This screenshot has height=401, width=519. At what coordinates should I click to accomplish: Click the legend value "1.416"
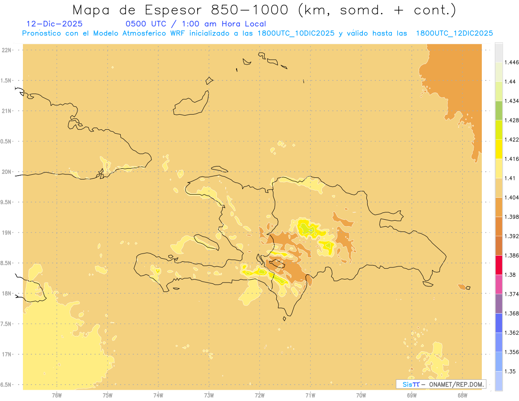512,159
